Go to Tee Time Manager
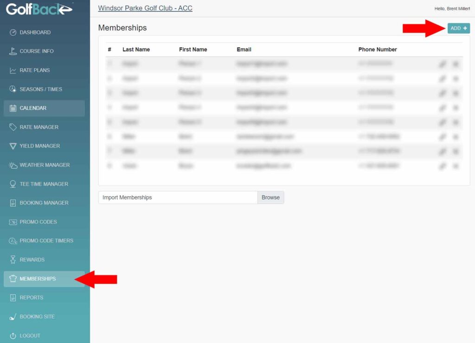 click(44, 184)
